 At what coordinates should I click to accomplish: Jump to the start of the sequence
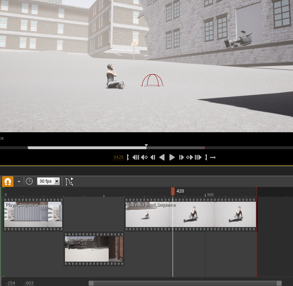click(136, 157)
